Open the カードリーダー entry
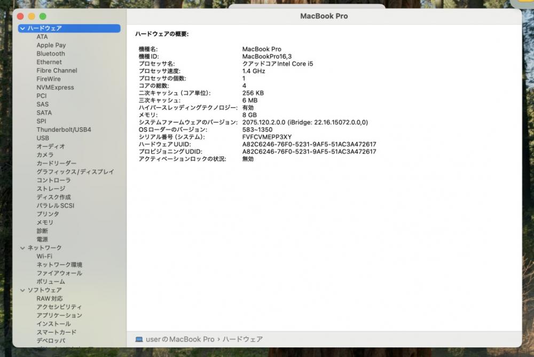The width and height of the screenshot is (534, 357). click(57, 164)
